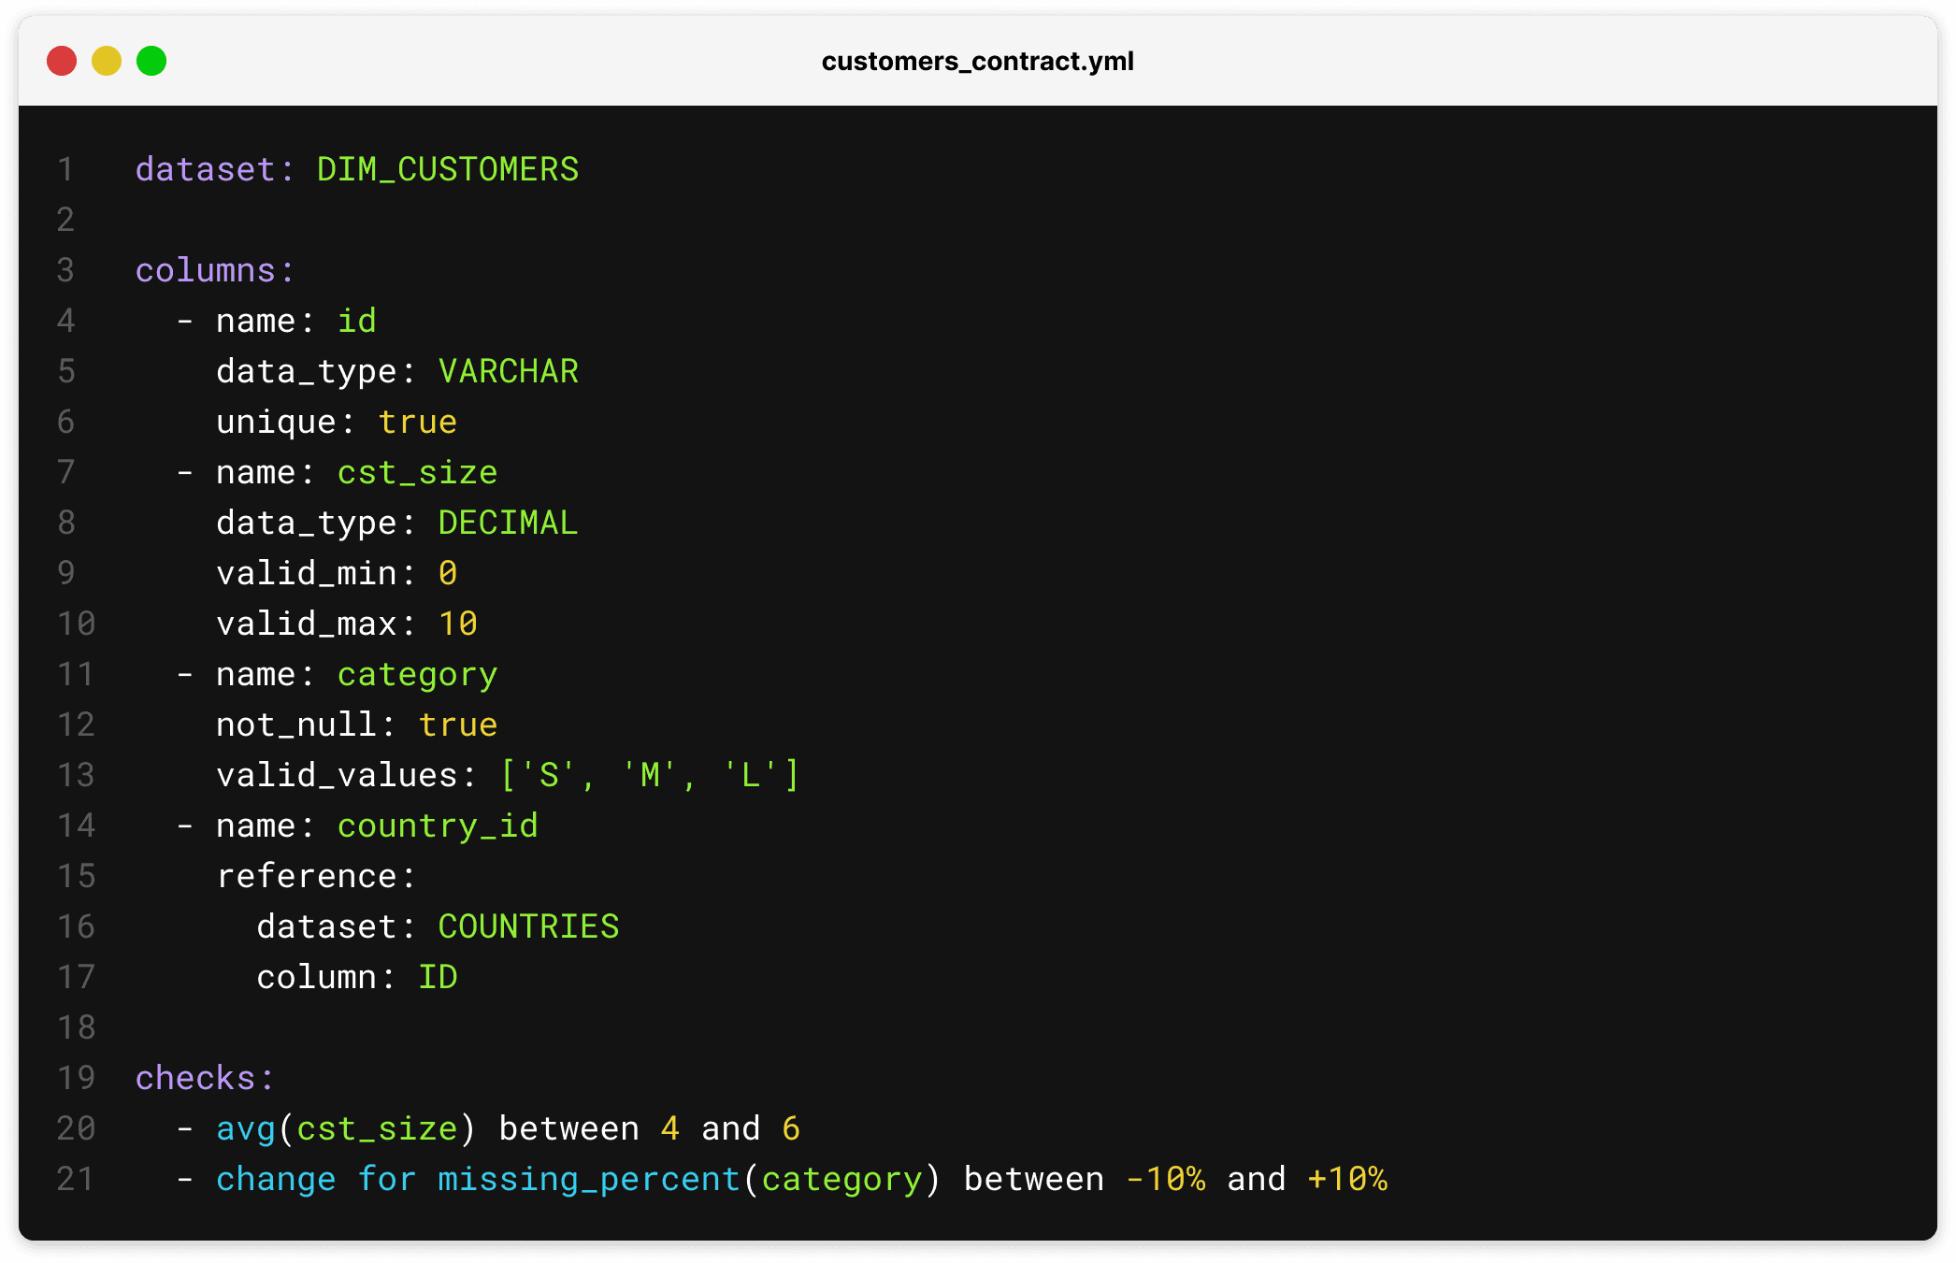Click the 'reference:' key
This screenshot has height=1263, width=1956.
316,876
